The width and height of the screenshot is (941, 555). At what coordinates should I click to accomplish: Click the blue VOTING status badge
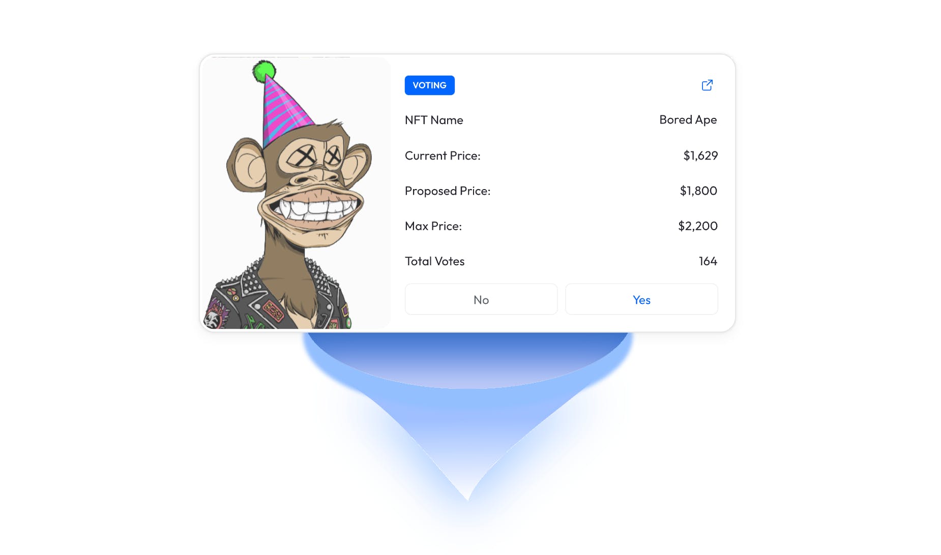point(429,85)
